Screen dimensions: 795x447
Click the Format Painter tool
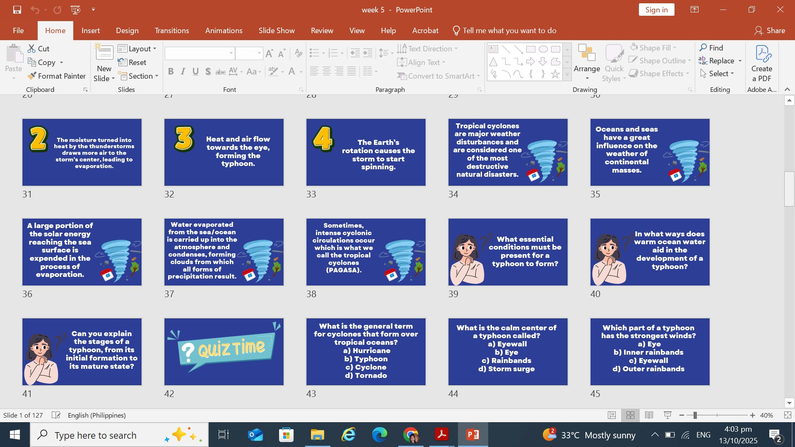pyautogui.click(x=57, y=76)
